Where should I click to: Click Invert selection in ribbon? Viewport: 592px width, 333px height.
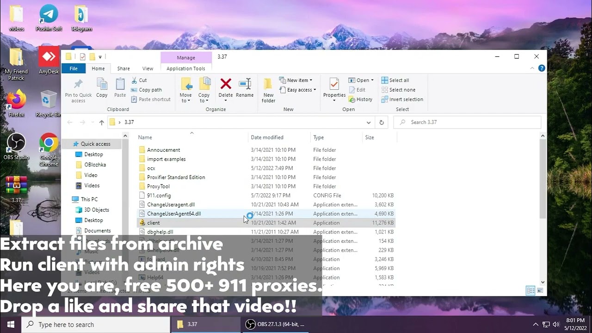click(x=402, y=99)
